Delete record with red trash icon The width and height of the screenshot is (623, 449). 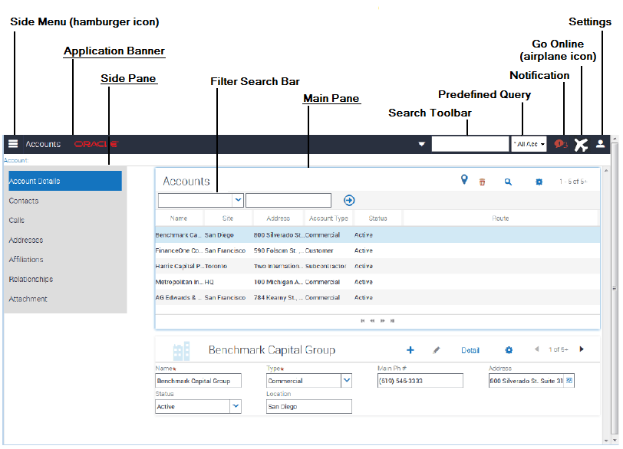(482, 182)
